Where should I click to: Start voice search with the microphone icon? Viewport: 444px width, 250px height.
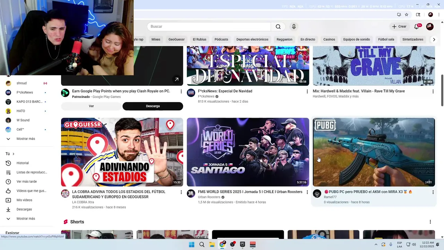(x=294, y=27)
